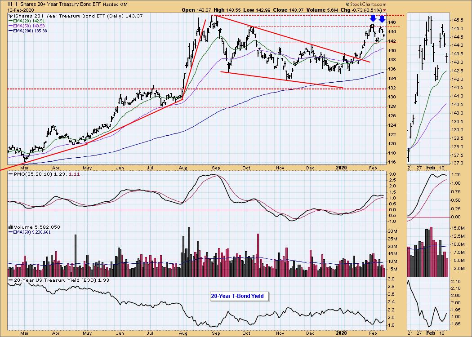Screen dimensions: 472x337
Task: Click the PMO line marker before PMO(35,20,10)
Action: click(11, 174)
